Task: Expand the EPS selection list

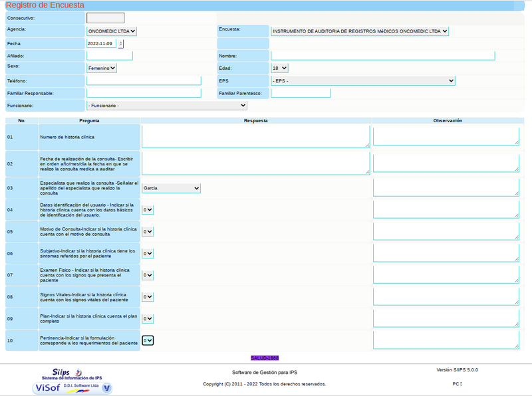Action: pyautogui.click(x=362, y=80)
